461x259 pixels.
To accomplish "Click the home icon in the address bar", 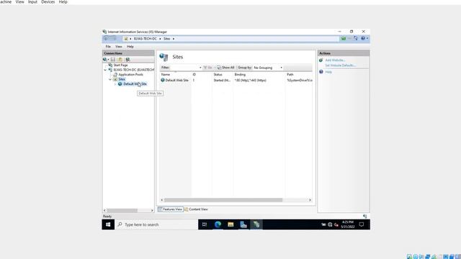I will coord(126,39).
